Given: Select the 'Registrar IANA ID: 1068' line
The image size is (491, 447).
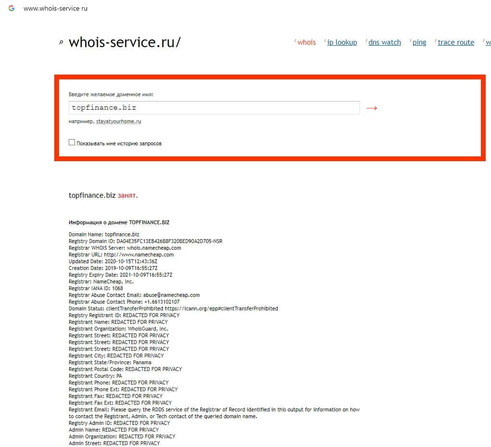Looking at the screenshot, I should (x=96, y=289).
